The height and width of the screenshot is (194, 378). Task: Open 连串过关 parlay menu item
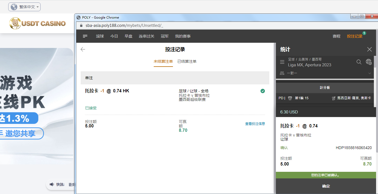[x=146, y=36]
